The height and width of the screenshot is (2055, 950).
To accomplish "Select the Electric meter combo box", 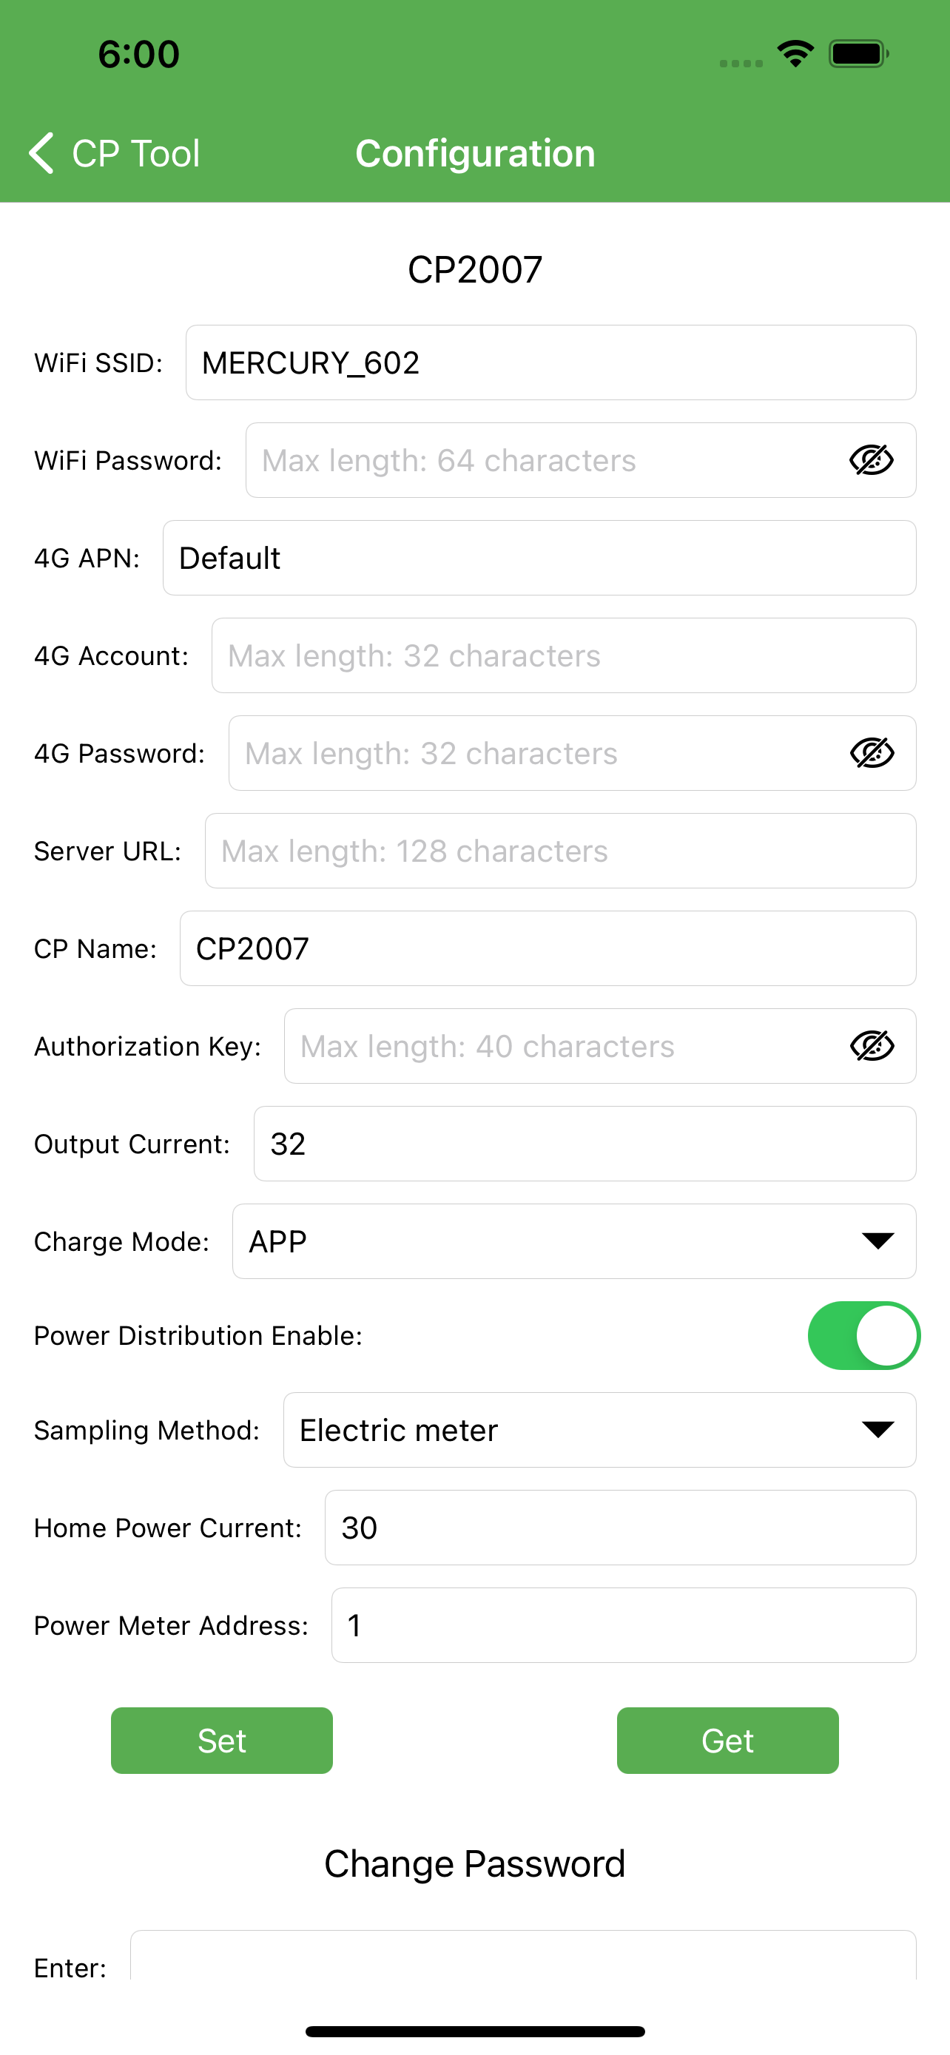I will click(x=599, y=1430).
